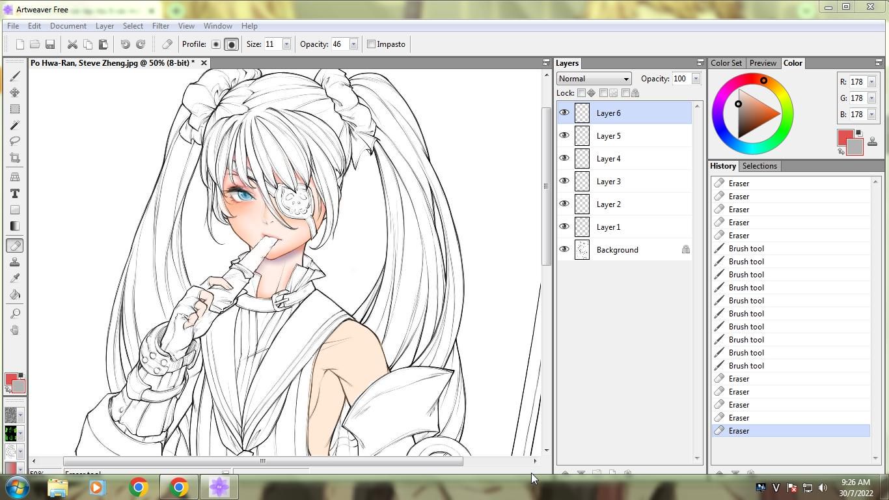Open the brush Size dropdown arrow
This screenshot has width=889, height=500.
pyautogui.click(x=286, y=44)
